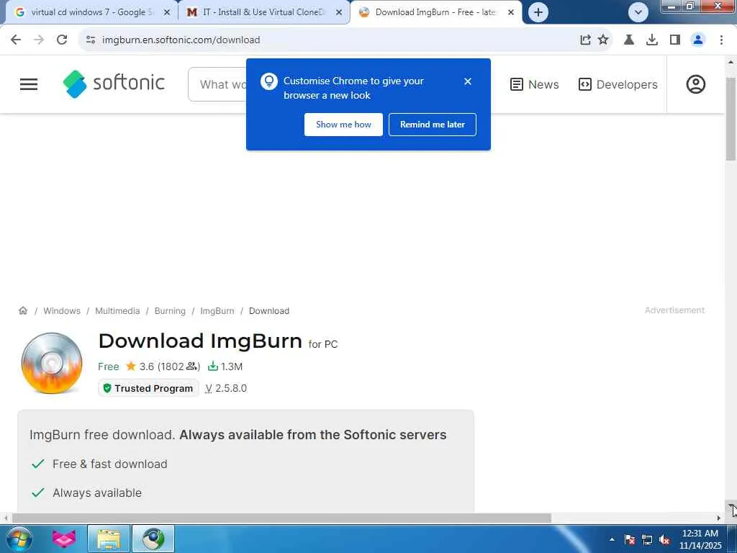Close the Download ImgBurn tab
The height and width of the screenshot is (553, 737).
point(511,13)
